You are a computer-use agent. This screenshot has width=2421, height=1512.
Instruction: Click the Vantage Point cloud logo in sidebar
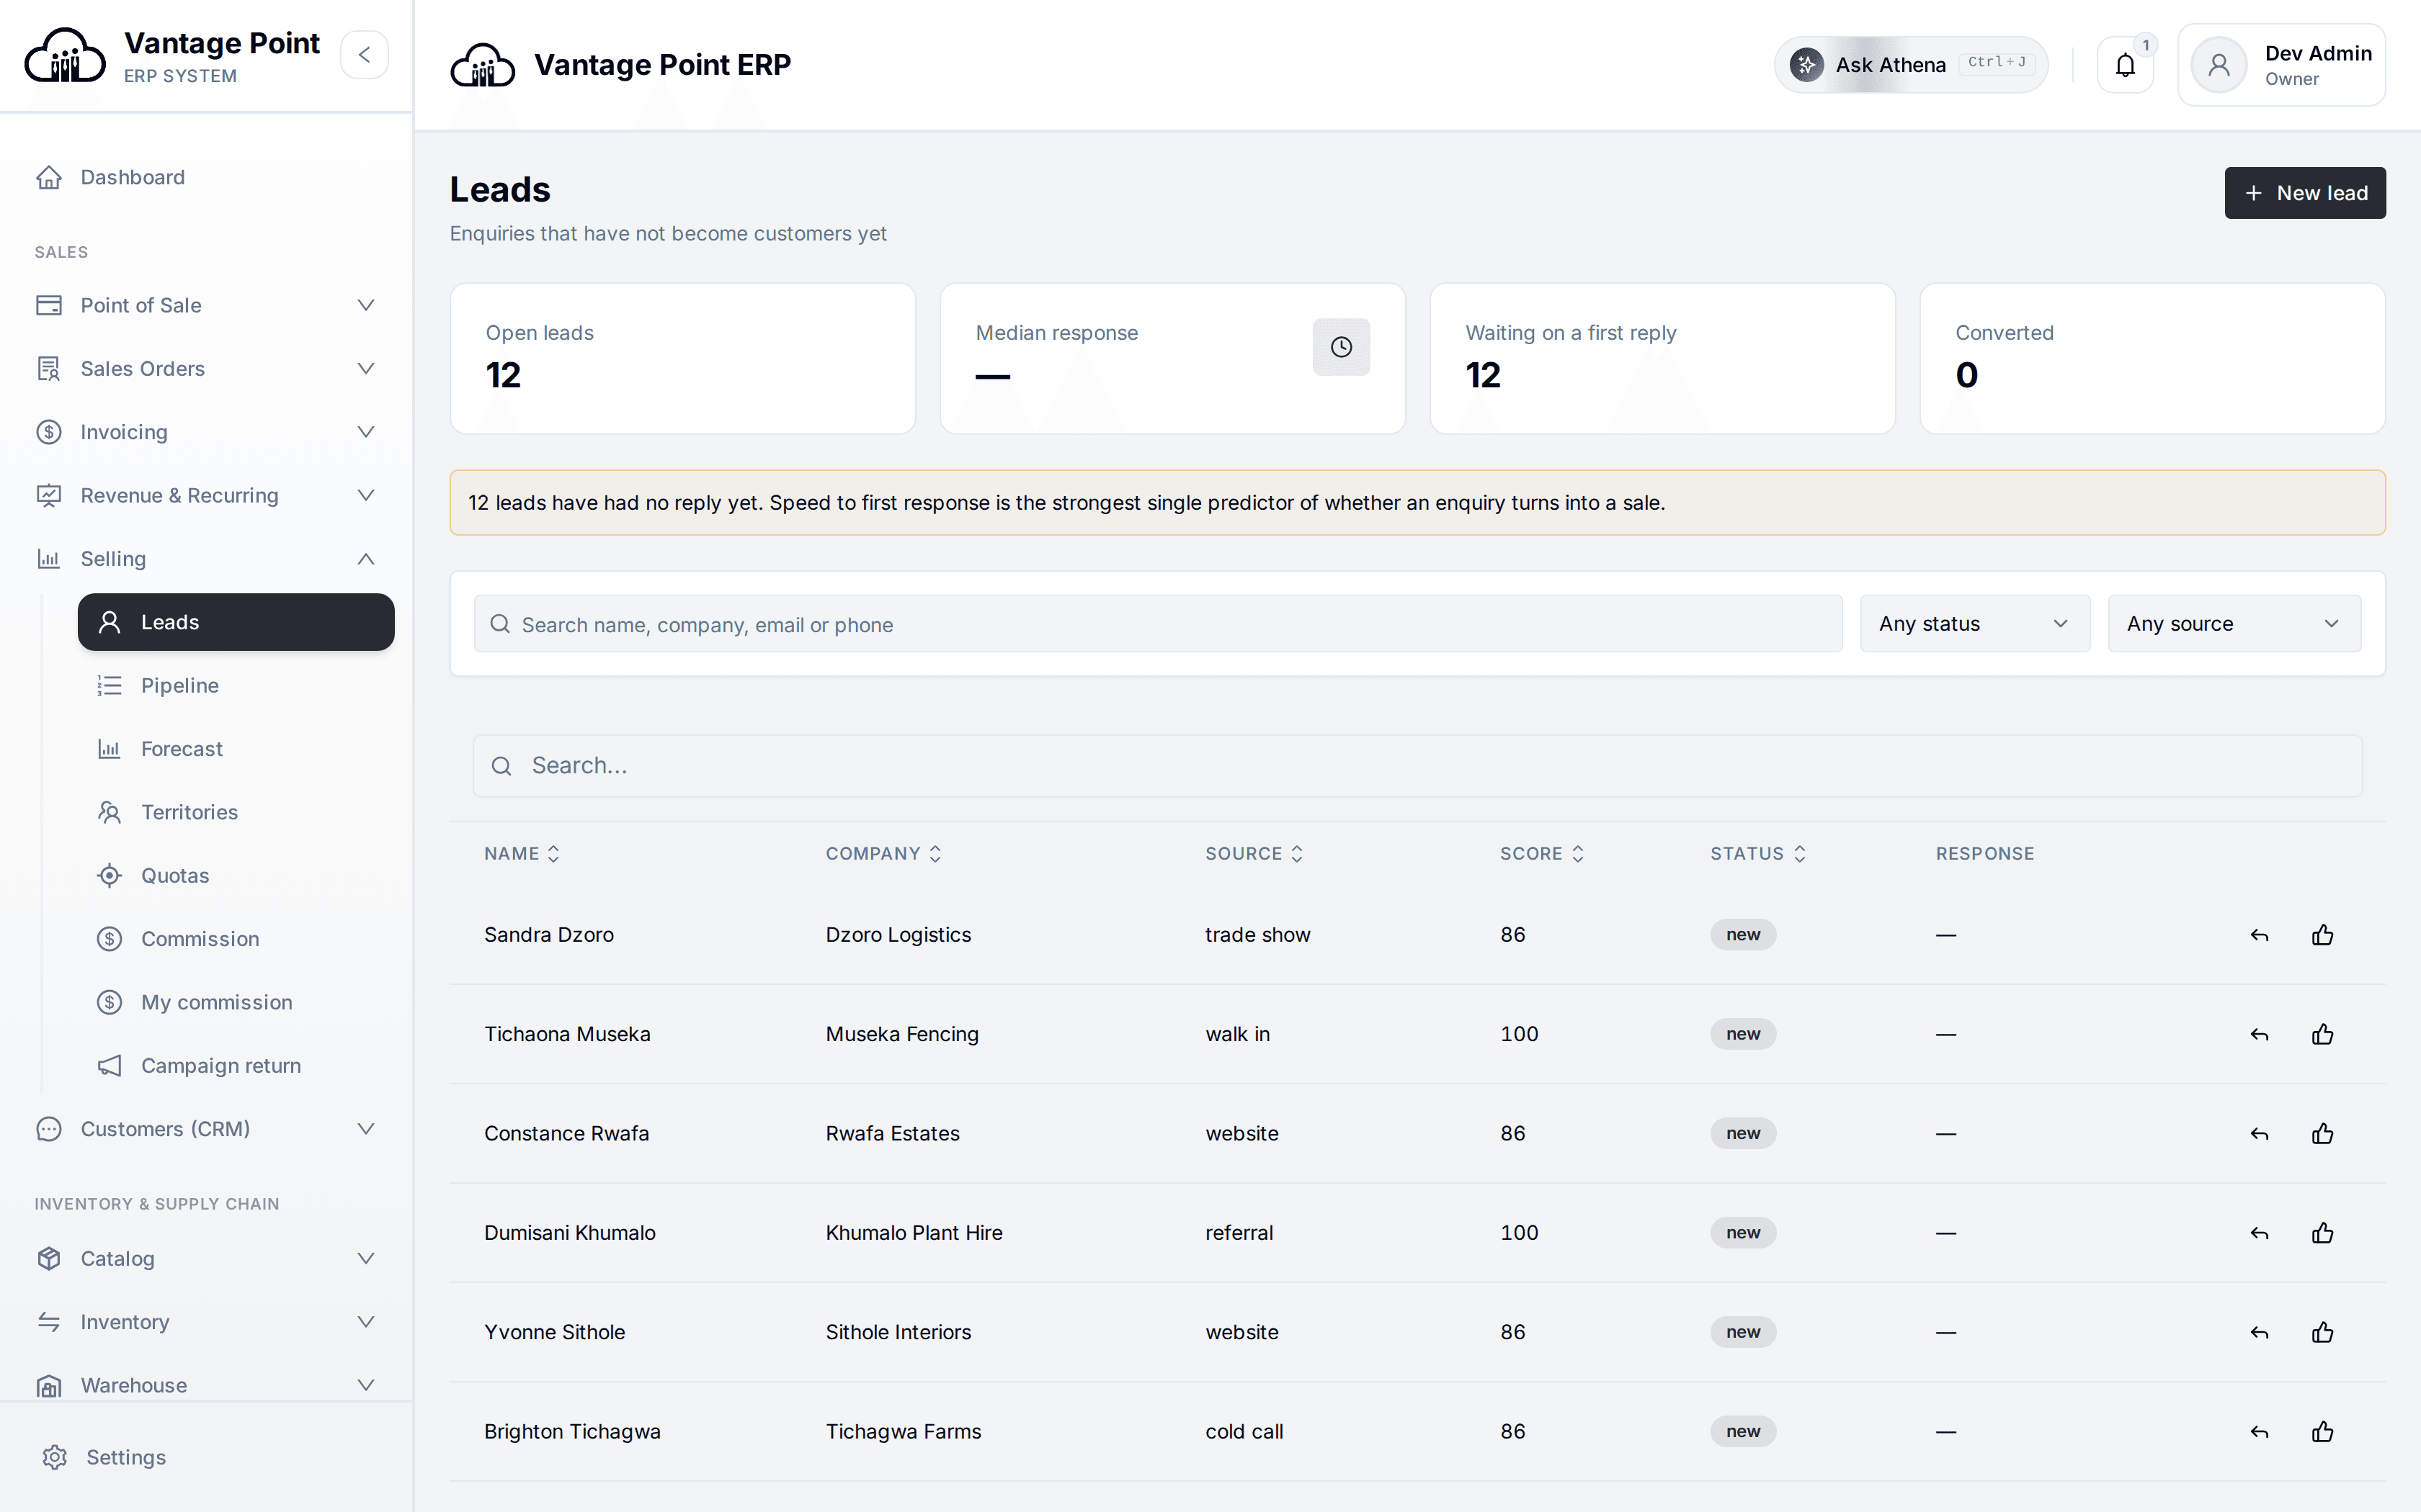coord(65,56)
